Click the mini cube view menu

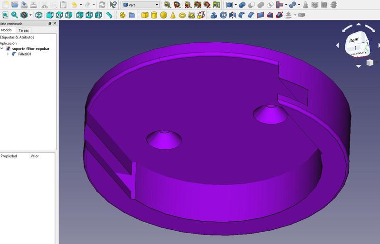370,63
